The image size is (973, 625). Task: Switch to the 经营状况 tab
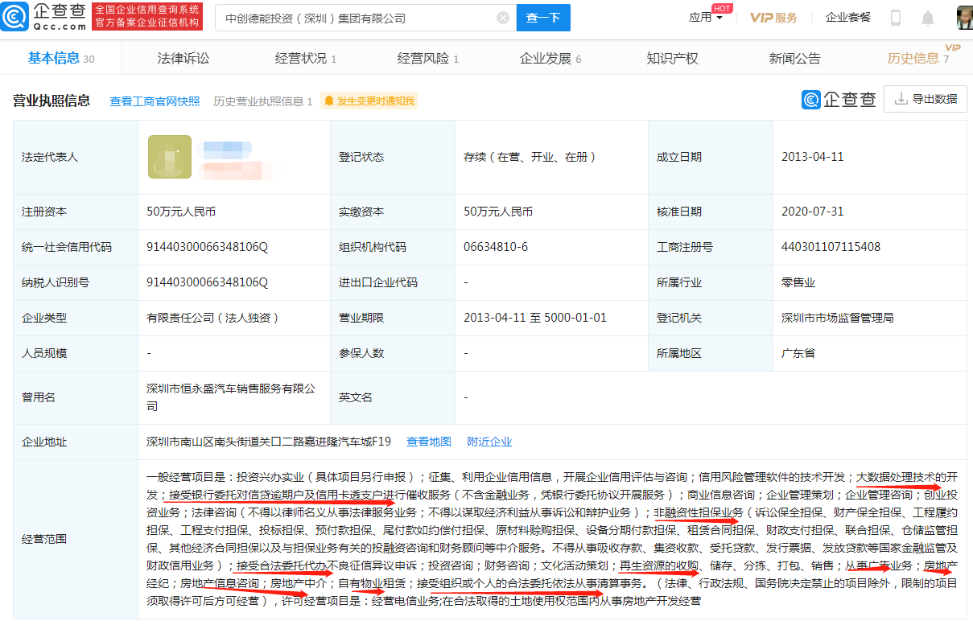(x=306, y=58)
